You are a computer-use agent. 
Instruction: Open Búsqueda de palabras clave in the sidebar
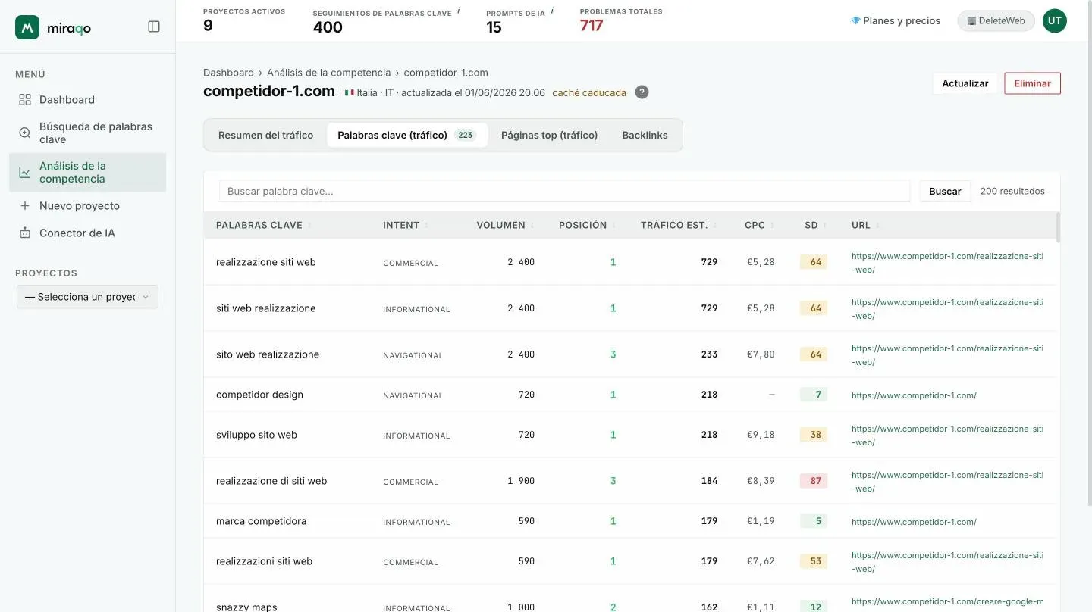tap(87, 133)
